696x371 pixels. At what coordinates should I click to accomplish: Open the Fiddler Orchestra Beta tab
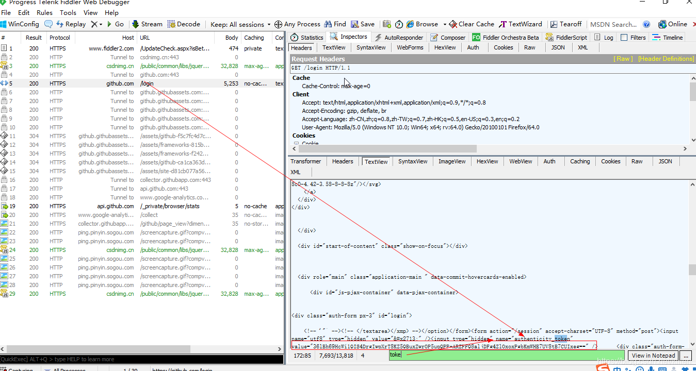[x=506, y=37]
